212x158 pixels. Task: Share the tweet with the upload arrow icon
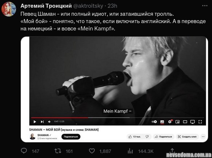172,150
